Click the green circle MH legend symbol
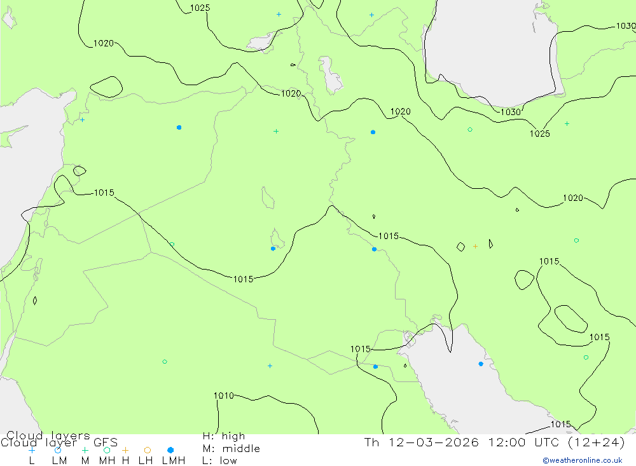This screenshot has height=466, width=636. point(107,450)
